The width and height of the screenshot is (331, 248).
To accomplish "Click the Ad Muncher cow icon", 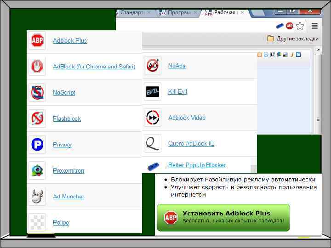I will point(37,197).
